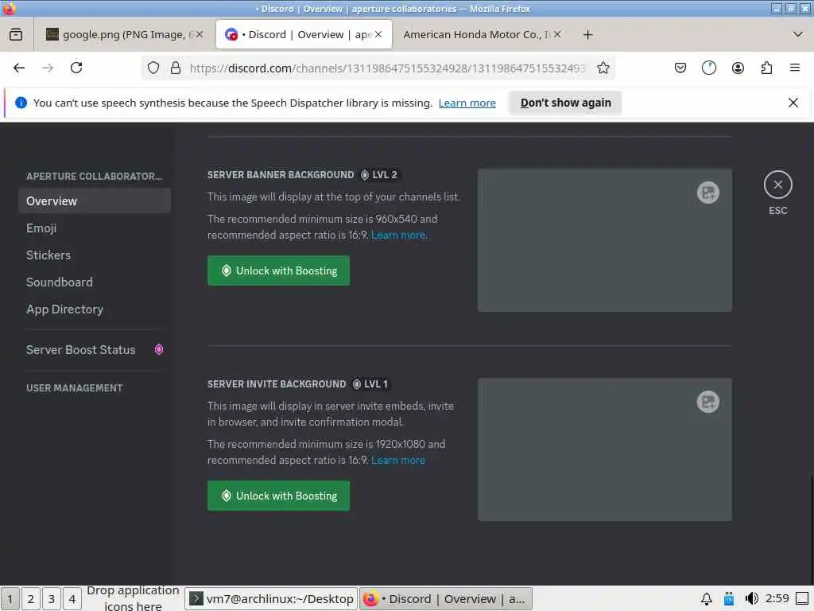This screenshot has height=611, width=814.
Task: Open the Firefox hamburger menu
Action: click(795, 68)
